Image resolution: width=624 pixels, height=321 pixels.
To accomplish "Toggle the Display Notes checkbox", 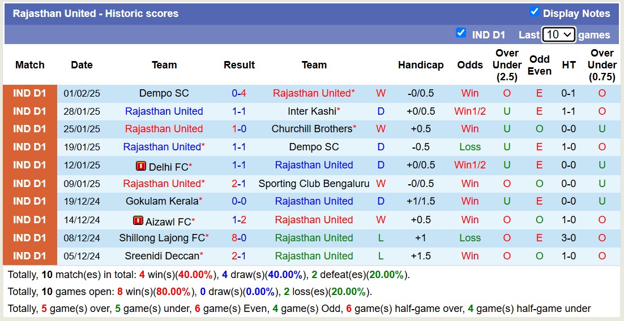I will click(x=534, y=12).
